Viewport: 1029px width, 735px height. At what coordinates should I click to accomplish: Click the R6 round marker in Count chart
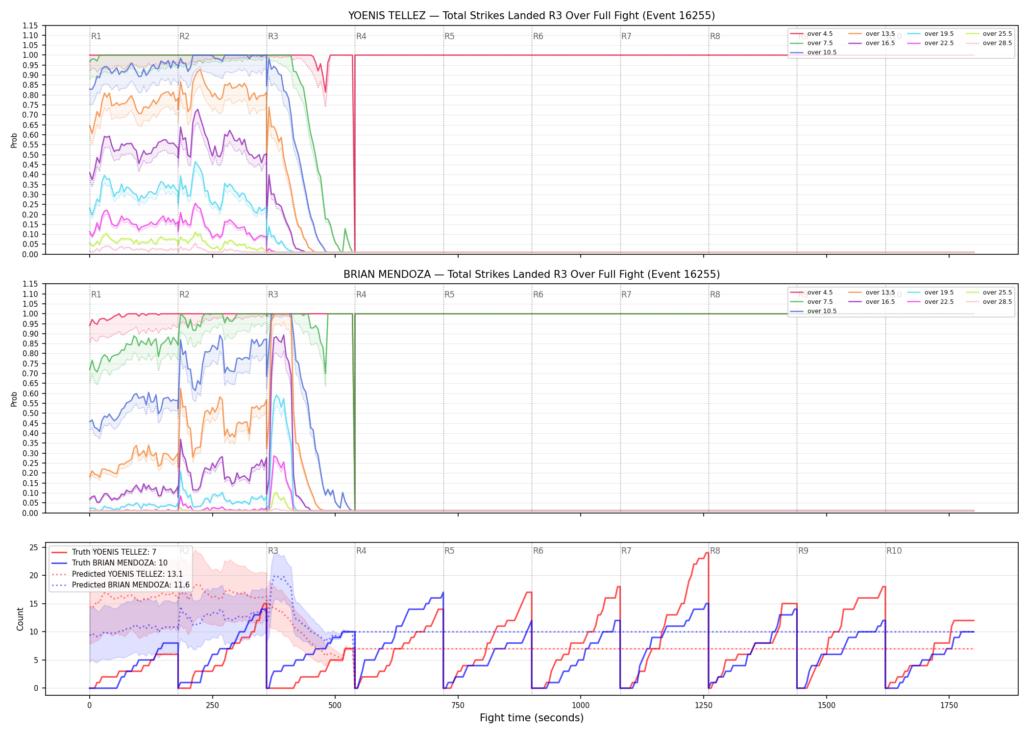pos(538,551)
